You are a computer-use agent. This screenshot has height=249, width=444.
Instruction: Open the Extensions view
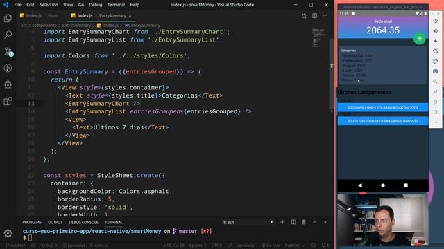[8, 101]
